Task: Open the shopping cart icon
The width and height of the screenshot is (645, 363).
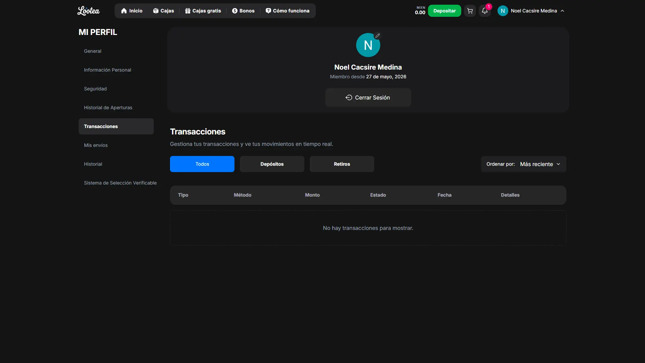Action: tap(470, 11)
